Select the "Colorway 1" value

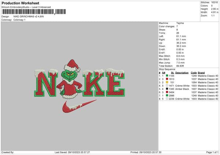pyautogui.click(x=19, y=20)
